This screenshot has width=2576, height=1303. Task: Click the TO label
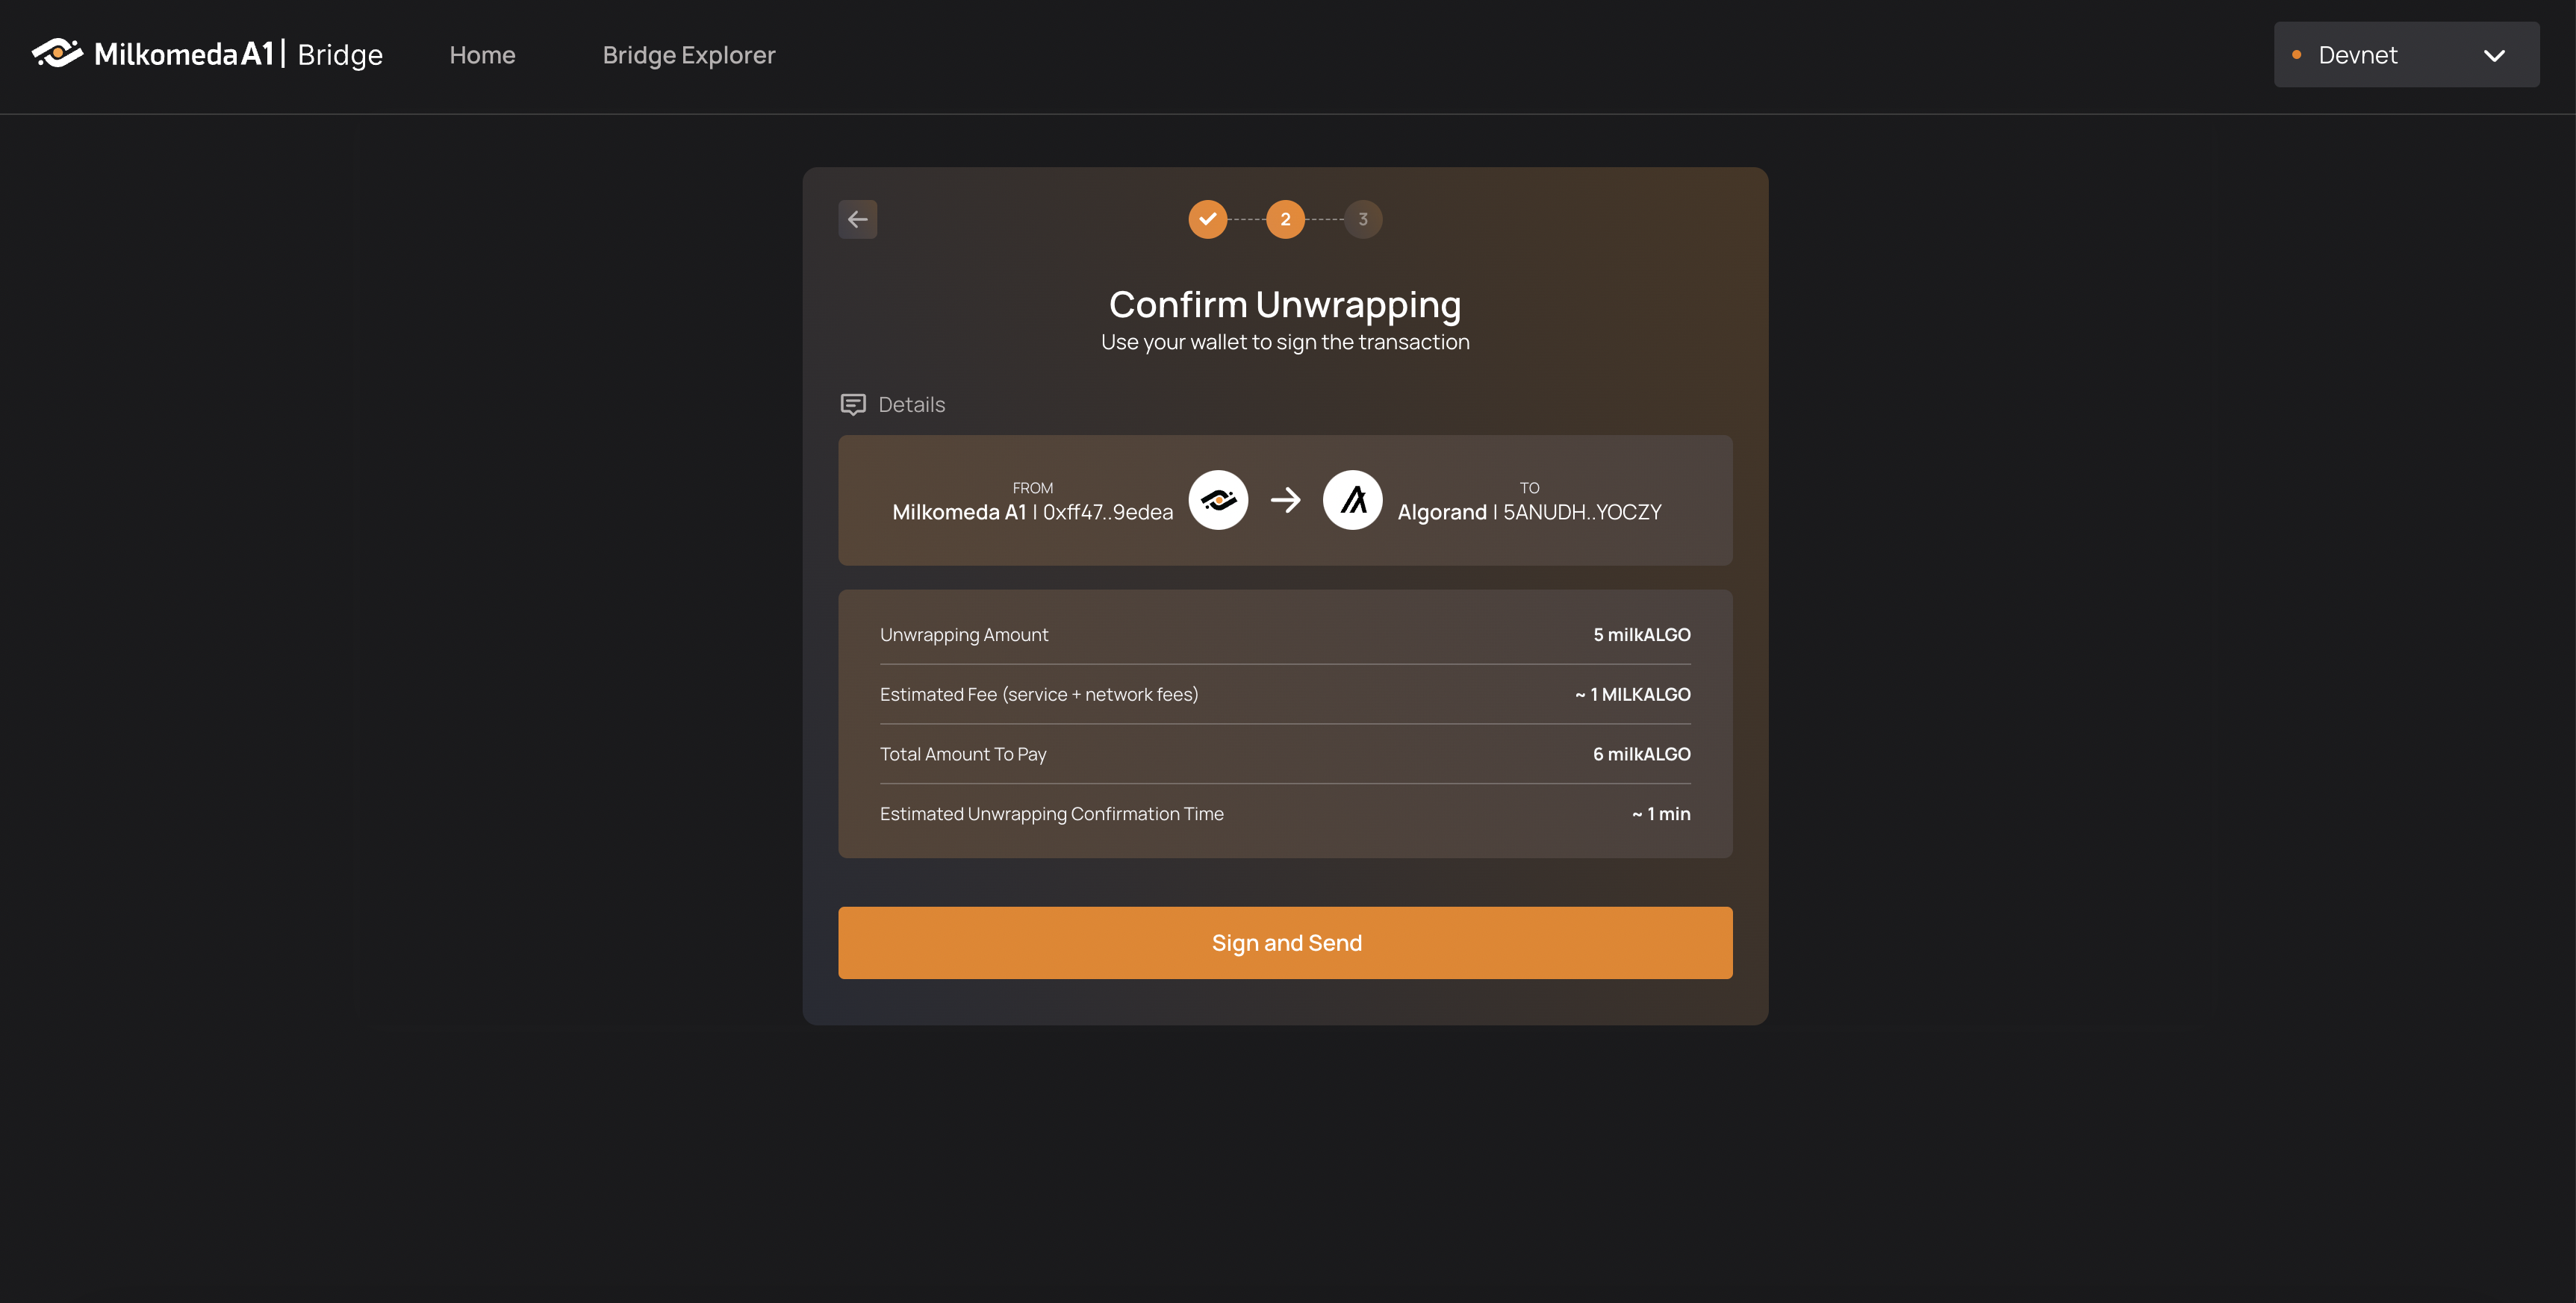(1529, 487)
